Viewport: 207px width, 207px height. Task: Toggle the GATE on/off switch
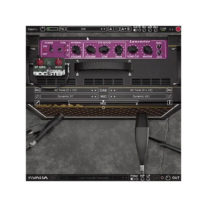point(135,30)
